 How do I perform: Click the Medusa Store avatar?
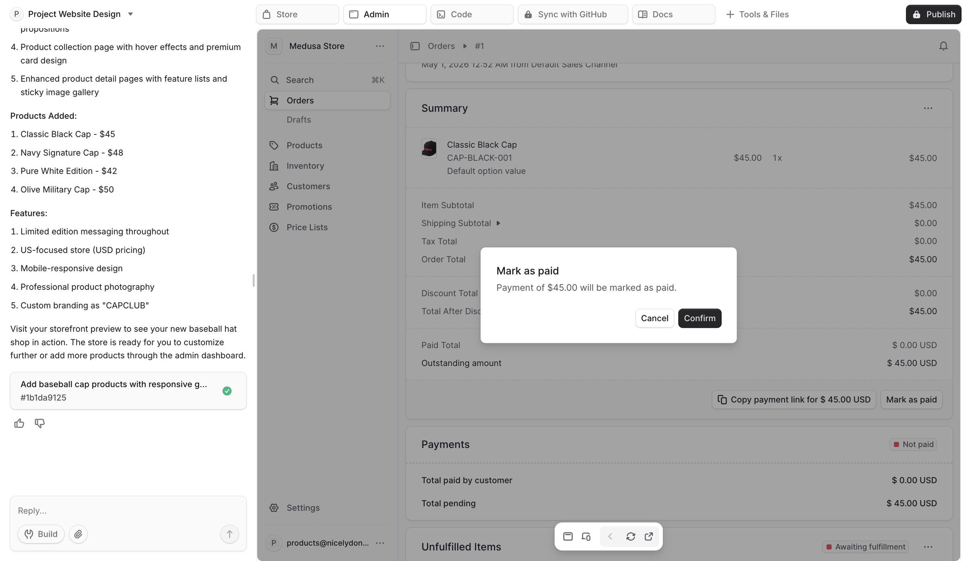274,46
